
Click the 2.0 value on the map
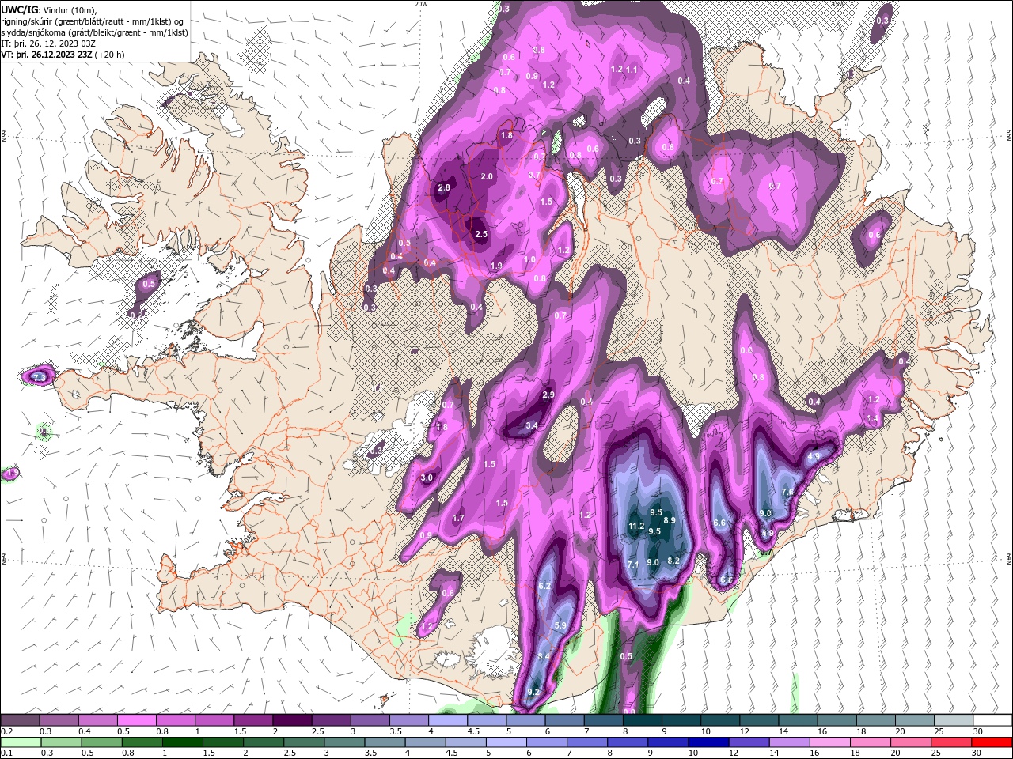(487, 176)
